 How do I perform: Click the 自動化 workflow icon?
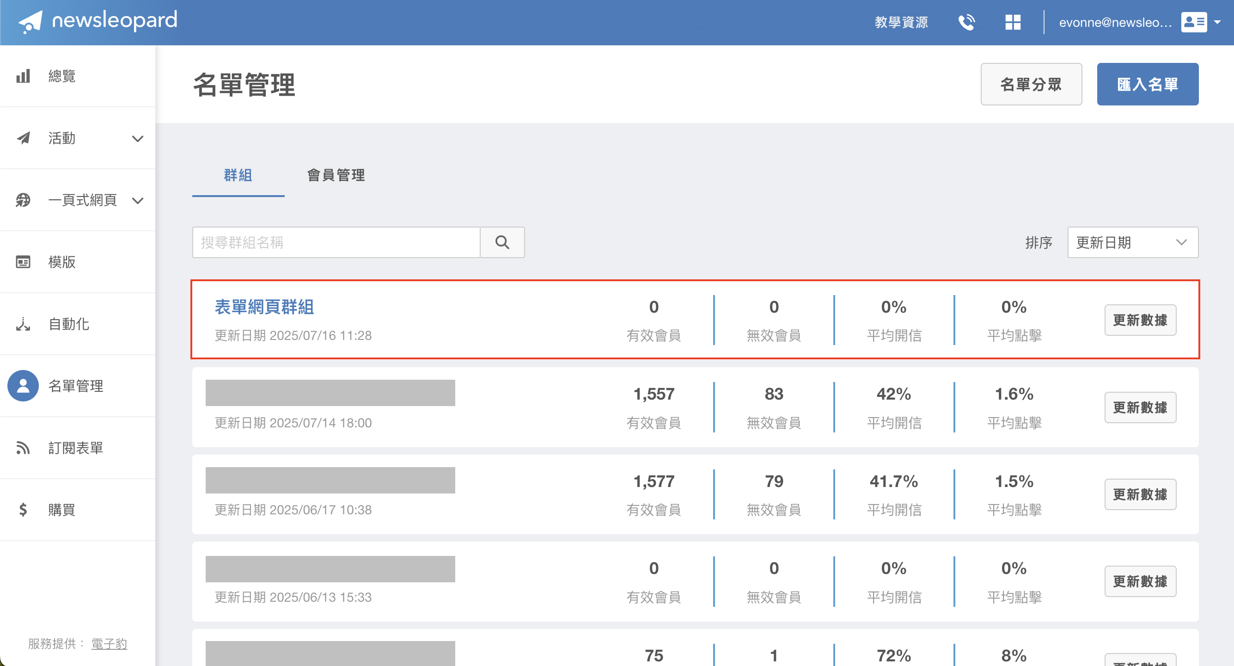coord(23,324)
